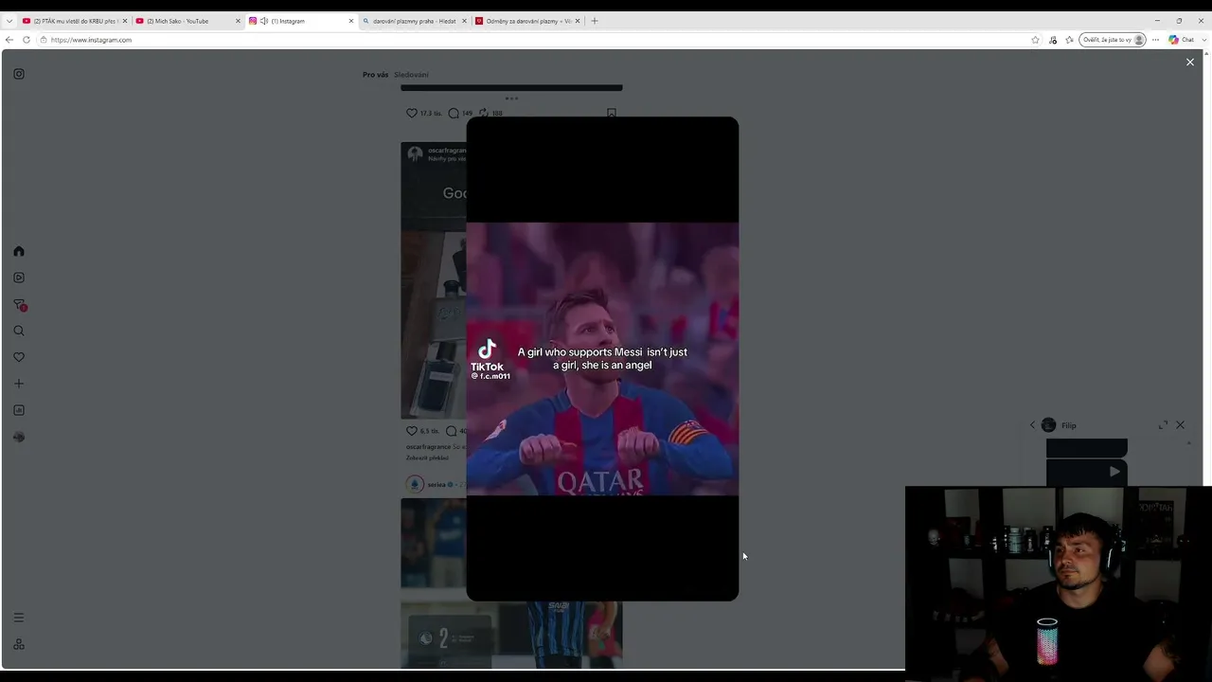Open the Filip chat header name
The image size is (1212, 682).
click(x=1069, y=425)
